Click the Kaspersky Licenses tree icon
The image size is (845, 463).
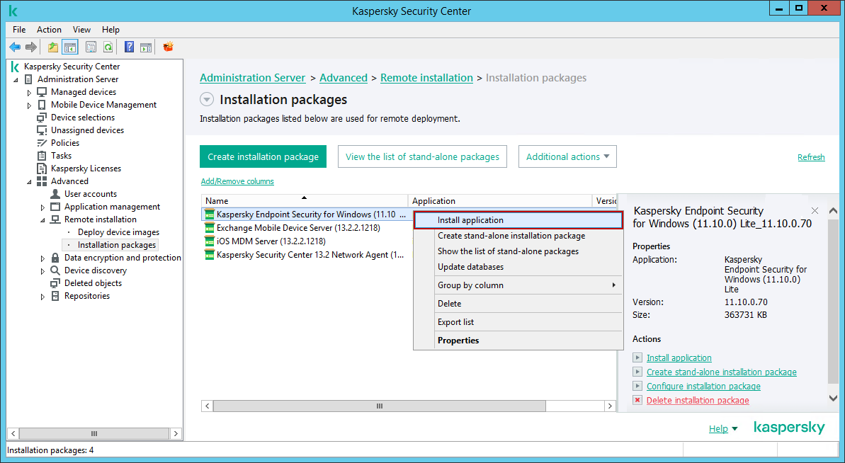click(42, 168)
